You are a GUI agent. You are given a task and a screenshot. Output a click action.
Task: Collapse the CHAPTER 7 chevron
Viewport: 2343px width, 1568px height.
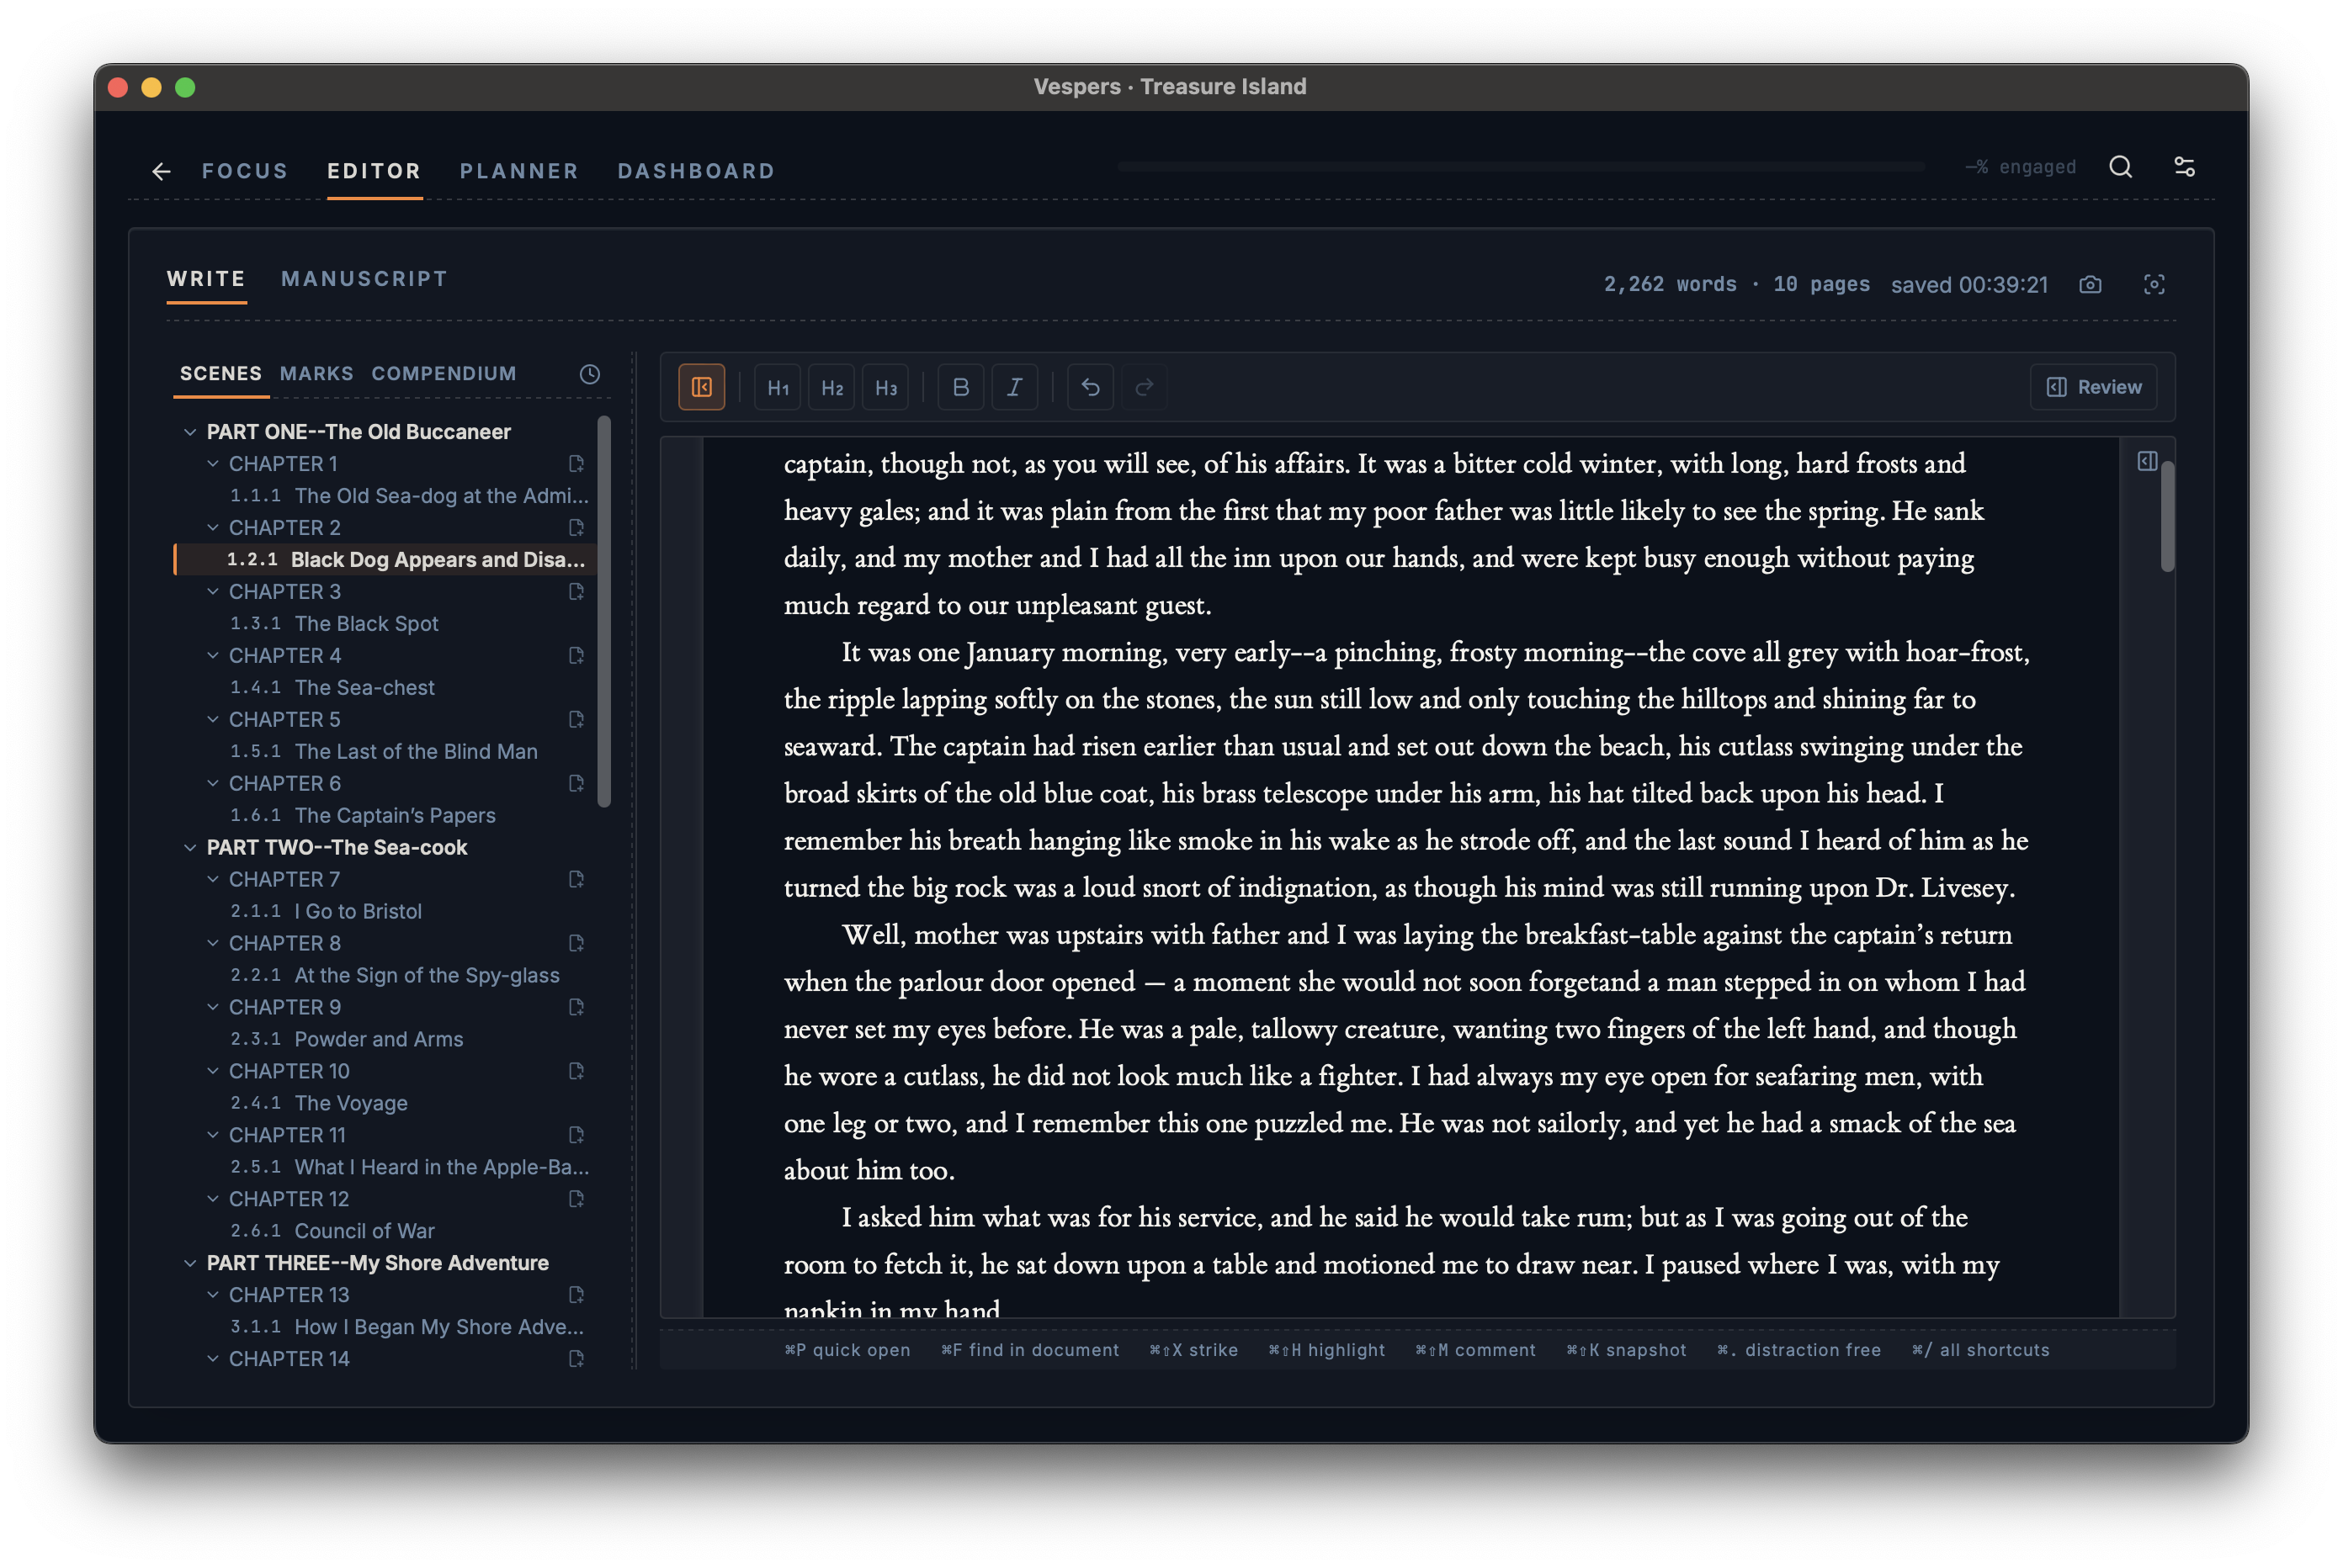pyautogui.click(x=212, y=880)
